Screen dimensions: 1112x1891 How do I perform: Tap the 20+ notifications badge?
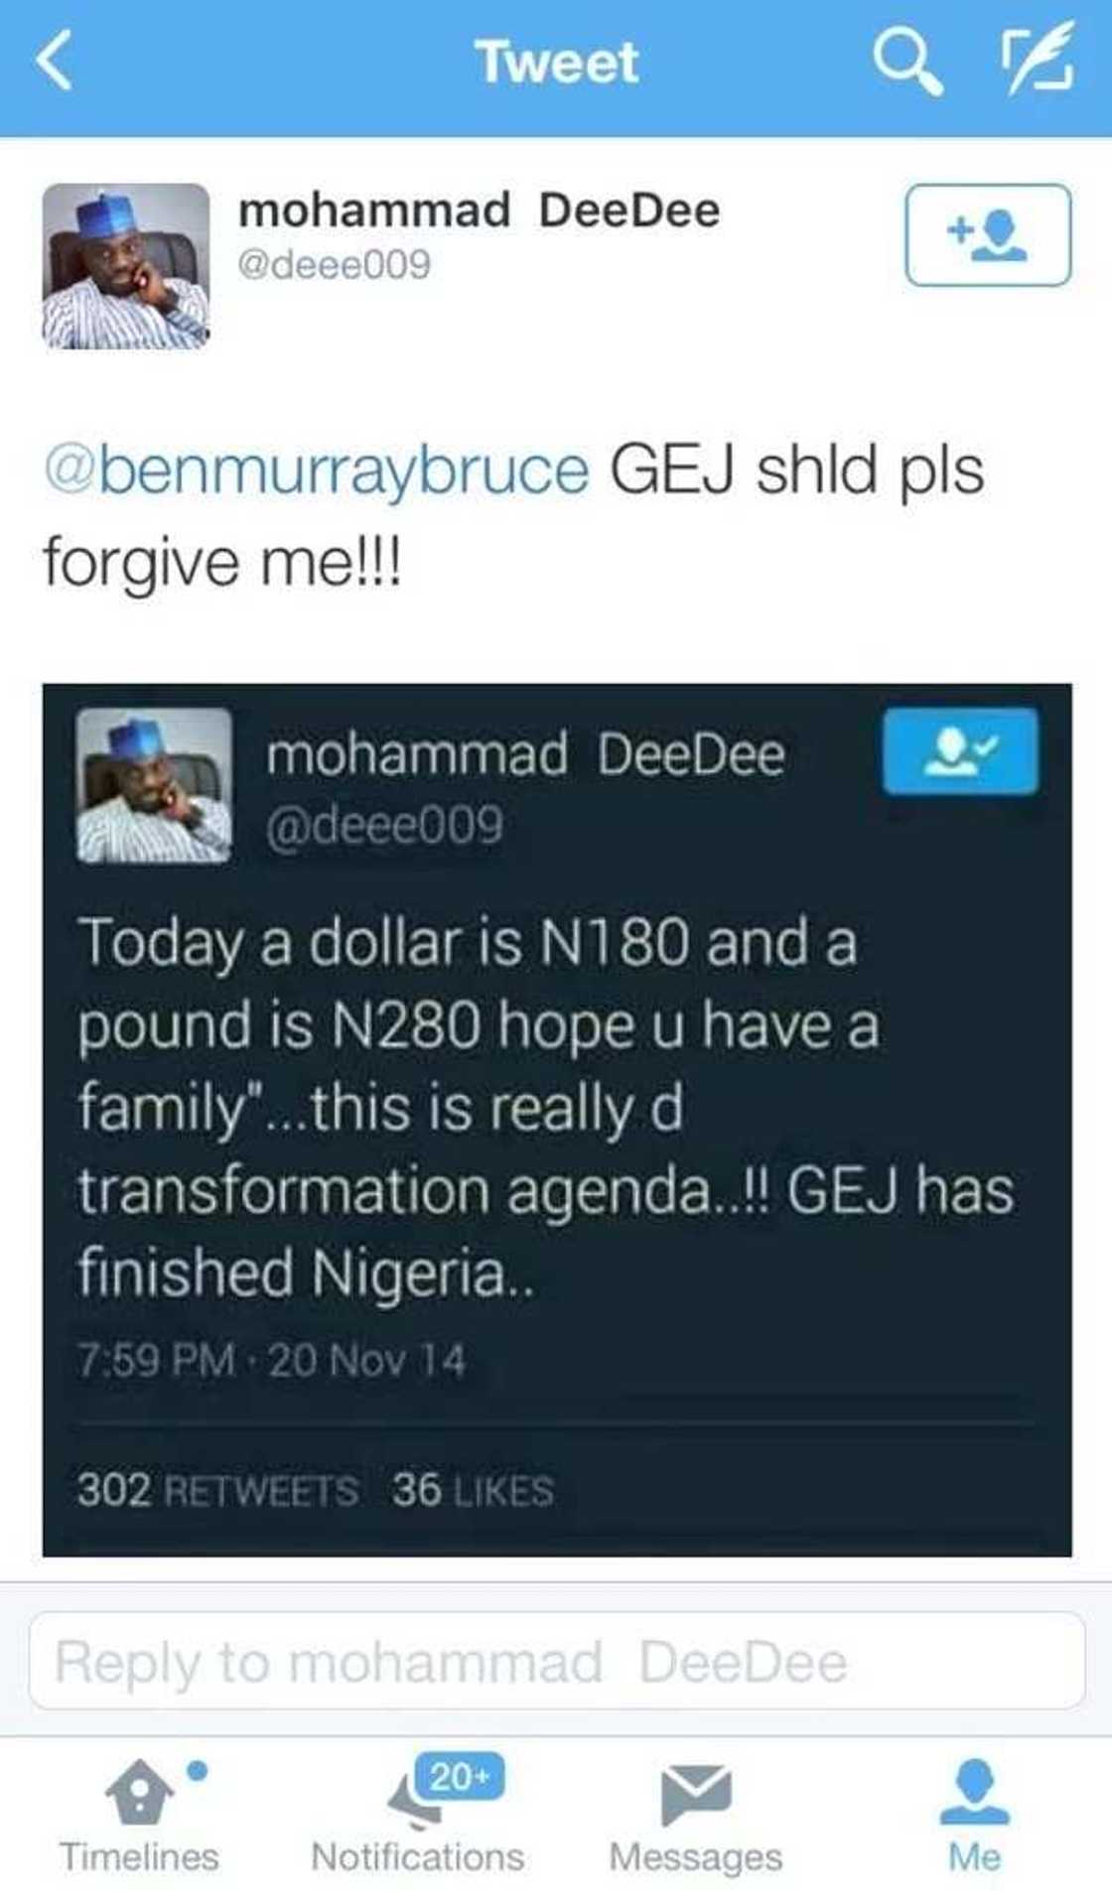tap(460, 1776)
